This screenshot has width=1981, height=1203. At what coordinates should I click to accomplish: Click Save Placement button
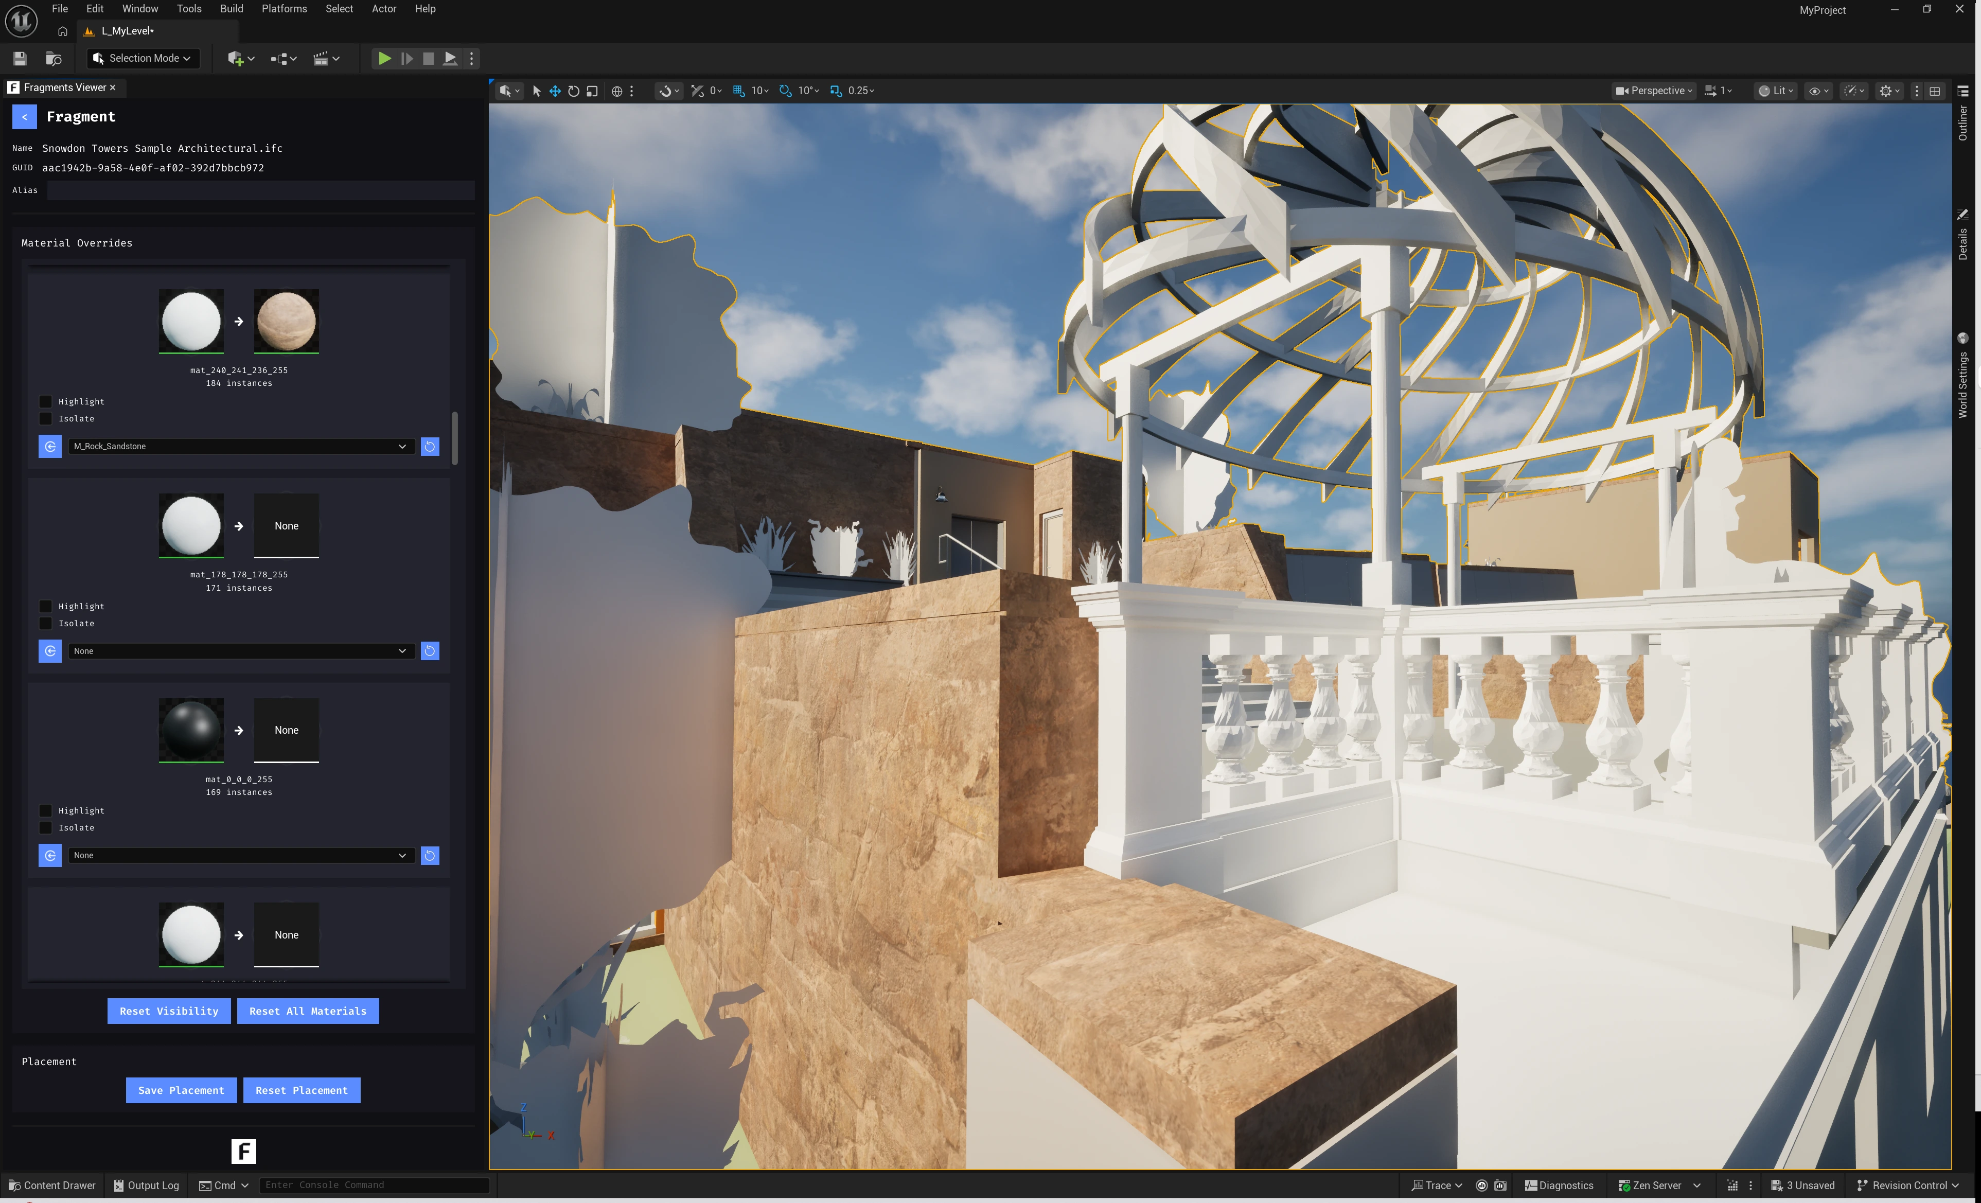coord(181,1090)
